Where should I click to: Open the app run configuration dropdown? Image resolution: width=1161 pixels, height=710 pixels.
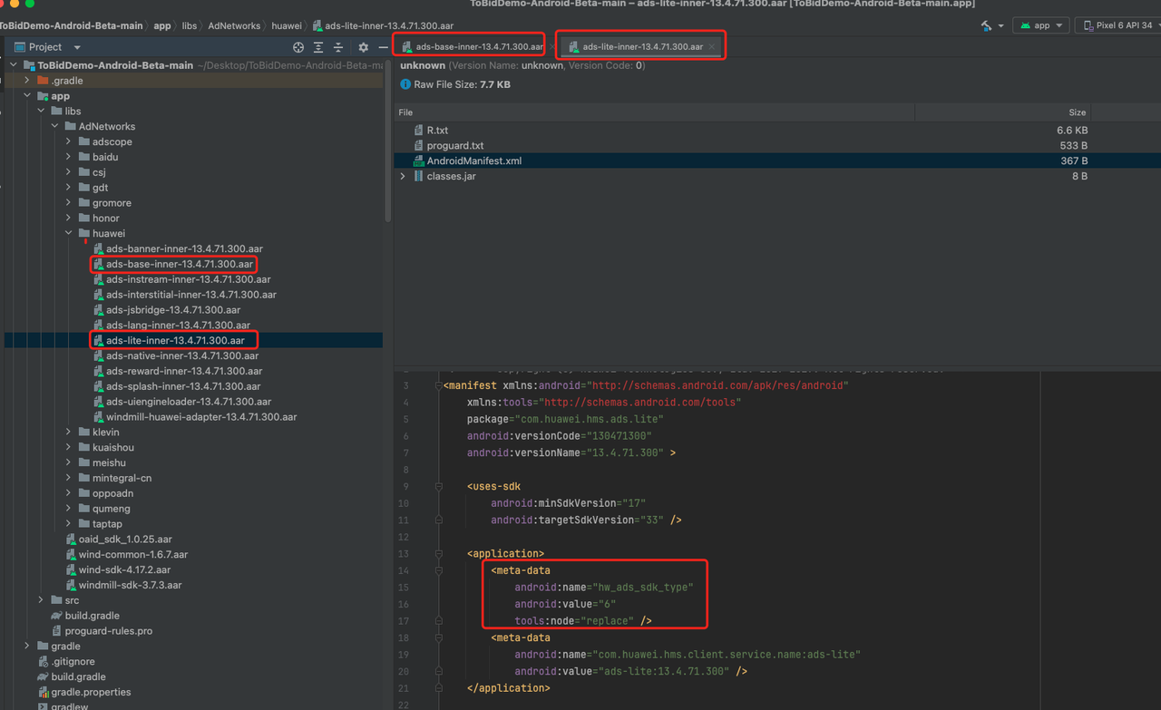coord(1041,25)
